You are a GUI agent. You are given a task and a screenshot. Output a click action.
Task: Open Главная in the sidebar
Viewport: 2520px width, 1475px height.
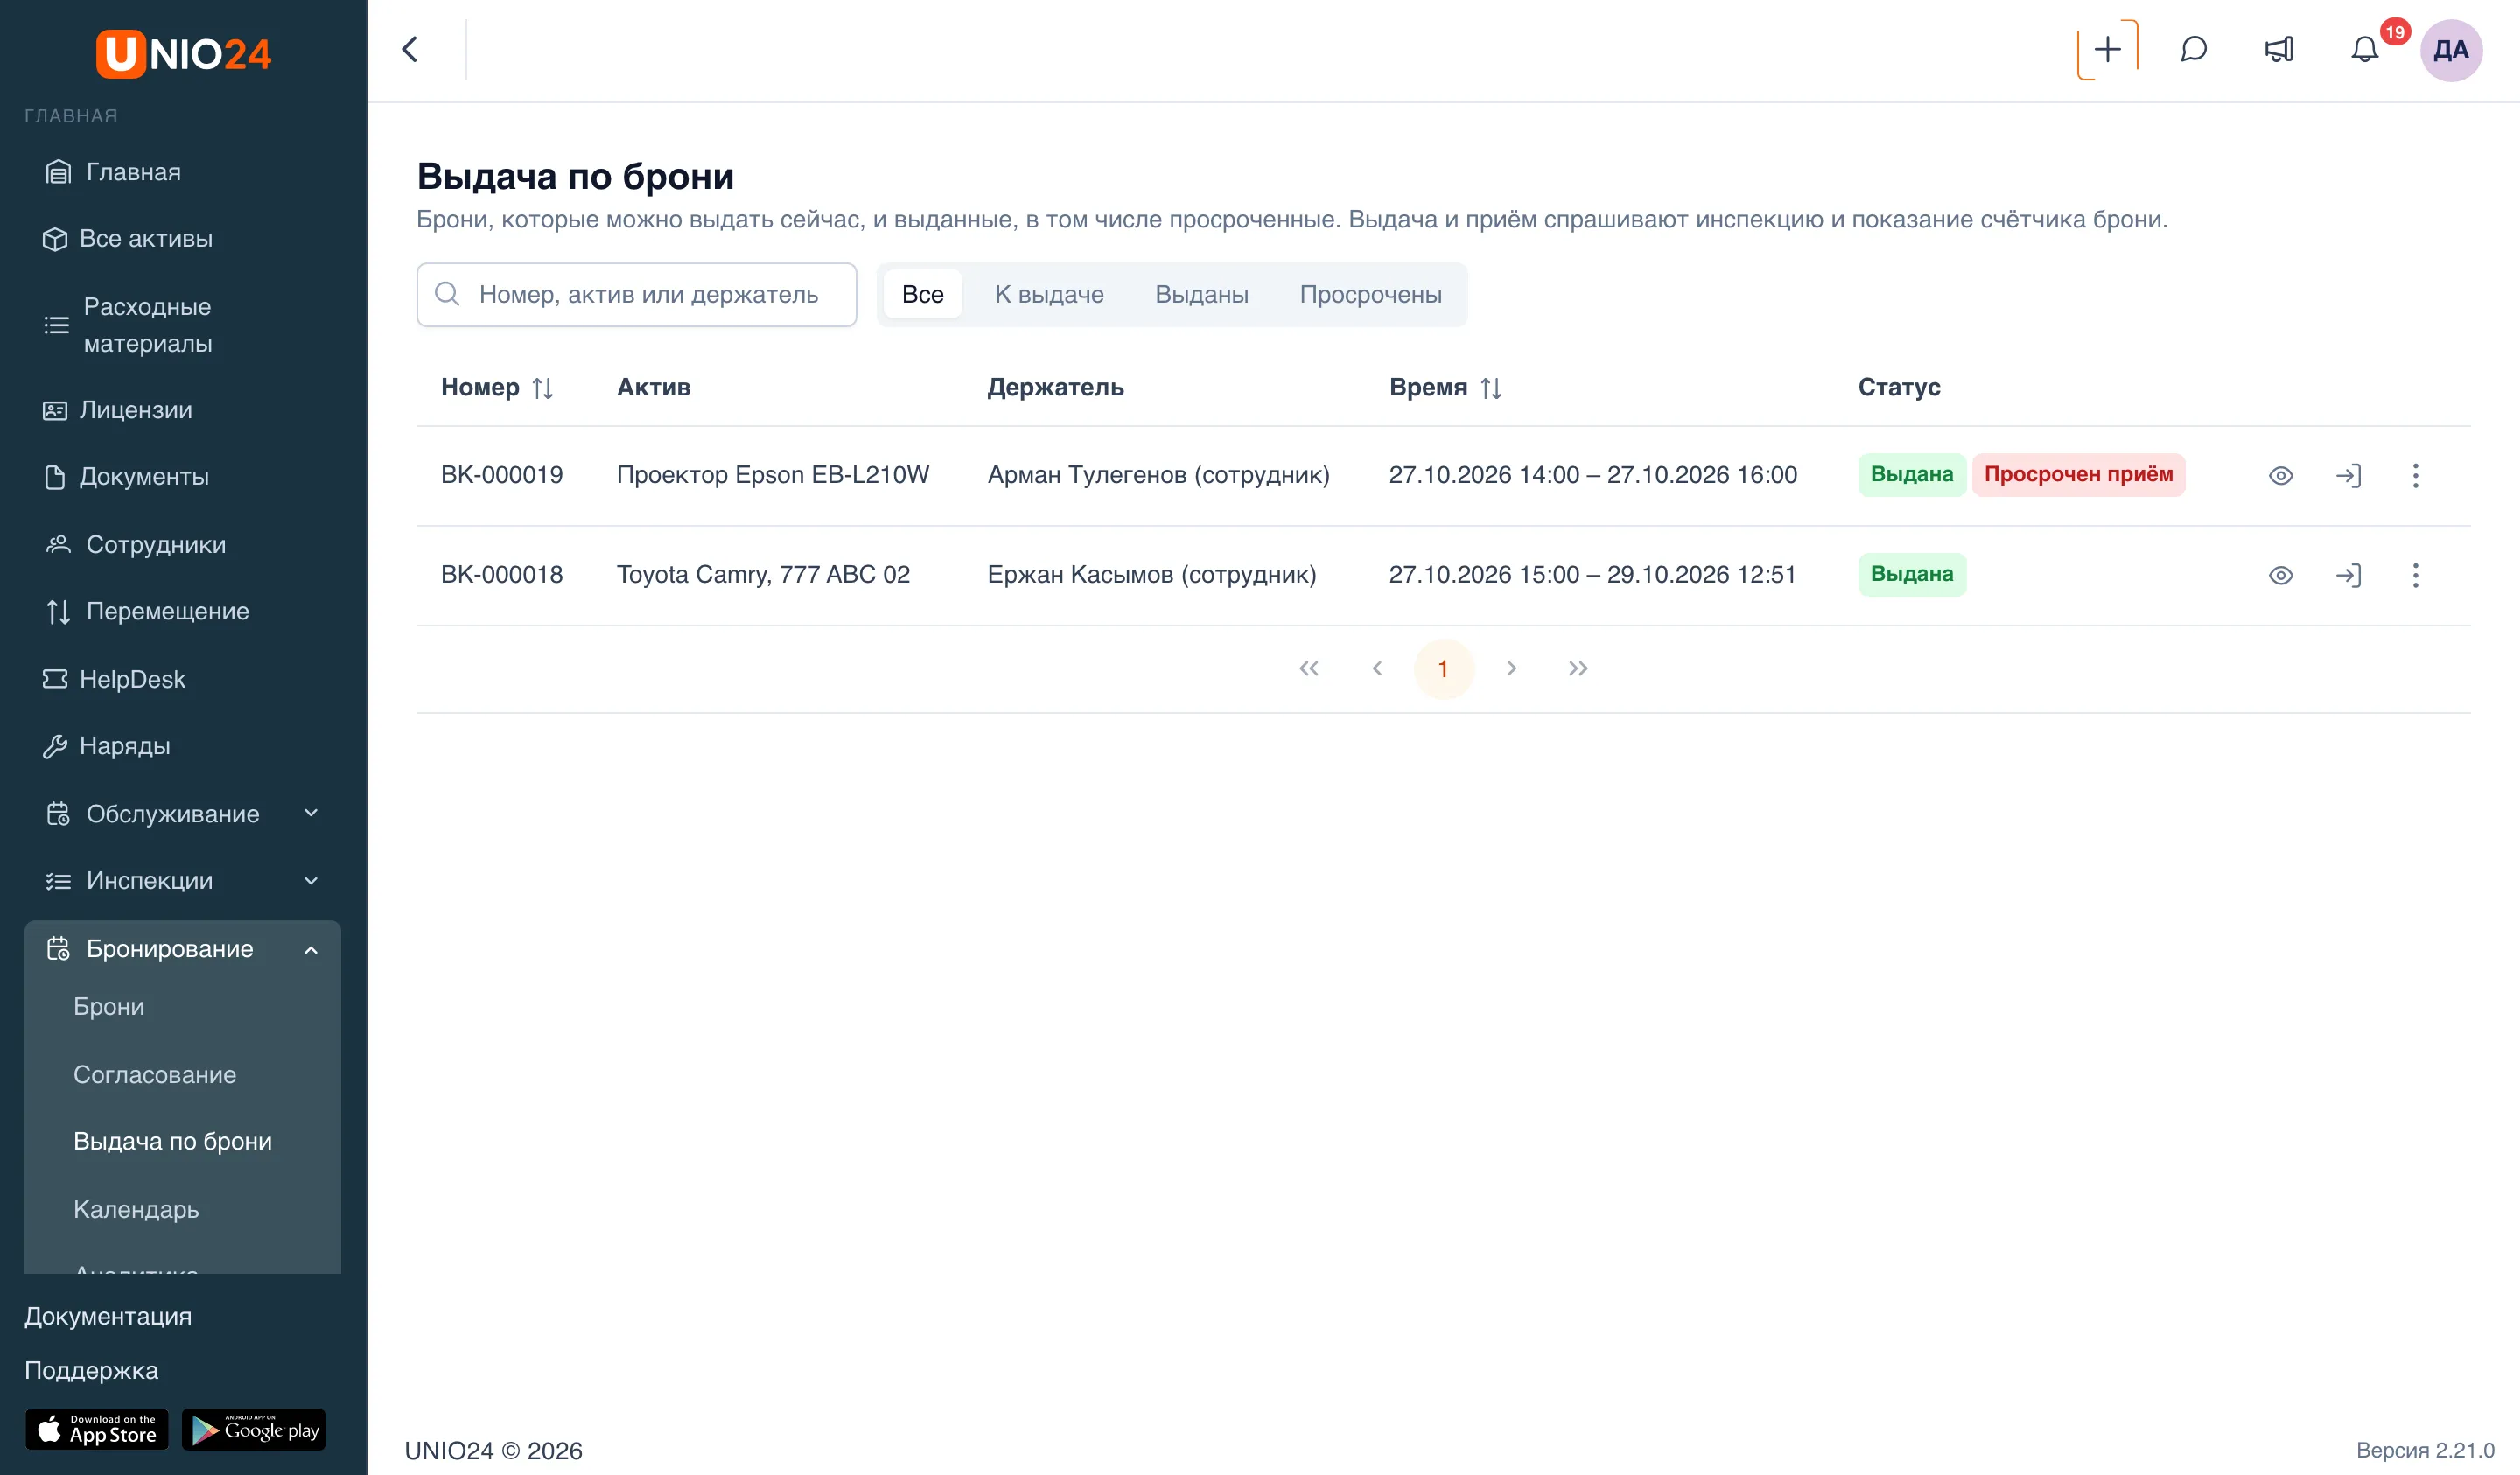point(182,172)
